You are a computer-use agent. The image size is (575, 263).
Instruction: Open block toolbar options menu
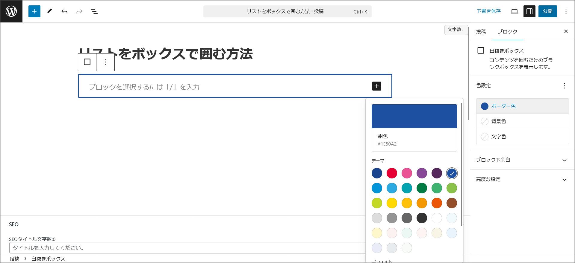click(x=105, y=62)
